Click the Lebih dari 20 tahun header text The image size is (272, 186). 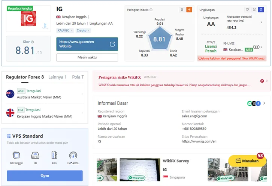click(71, 24)
